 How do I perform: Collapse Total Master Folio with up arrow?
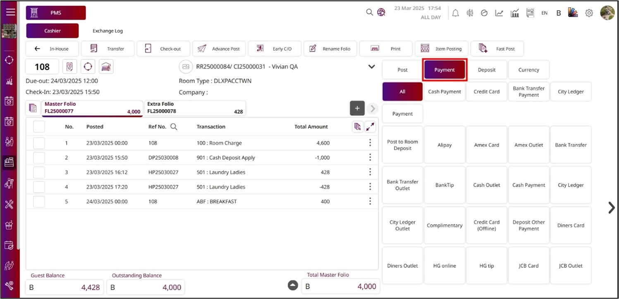(x=293, y=285)
